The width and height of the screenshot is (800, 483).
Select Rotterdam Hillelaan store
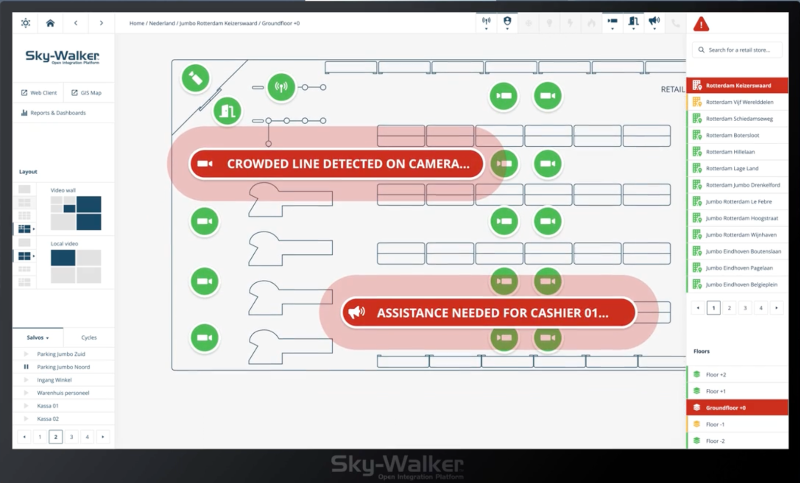738,152
